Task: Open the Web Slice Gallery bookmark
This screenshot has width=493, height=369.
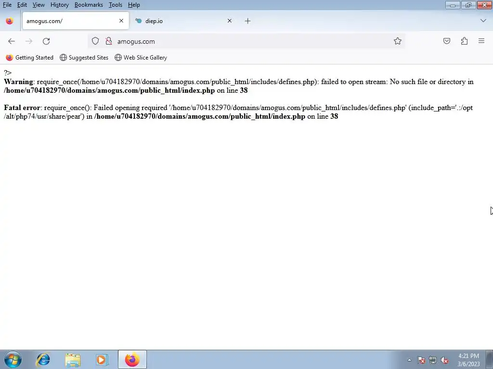Action: [141, 58]
